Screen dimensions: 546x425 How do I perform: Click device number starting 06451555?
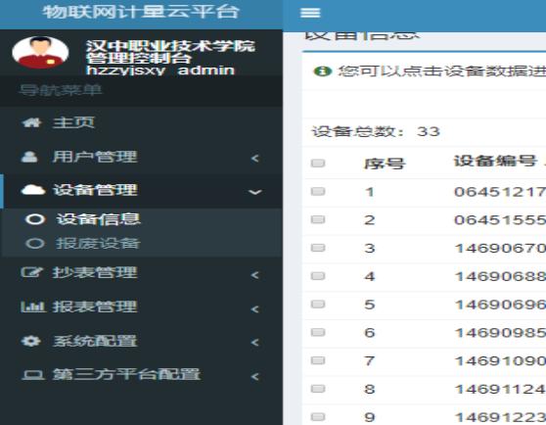pos(500,219)
